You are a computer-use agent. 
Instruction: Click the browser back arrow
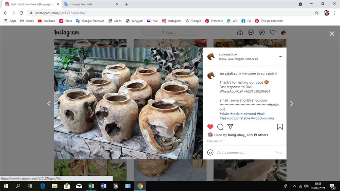5,13
